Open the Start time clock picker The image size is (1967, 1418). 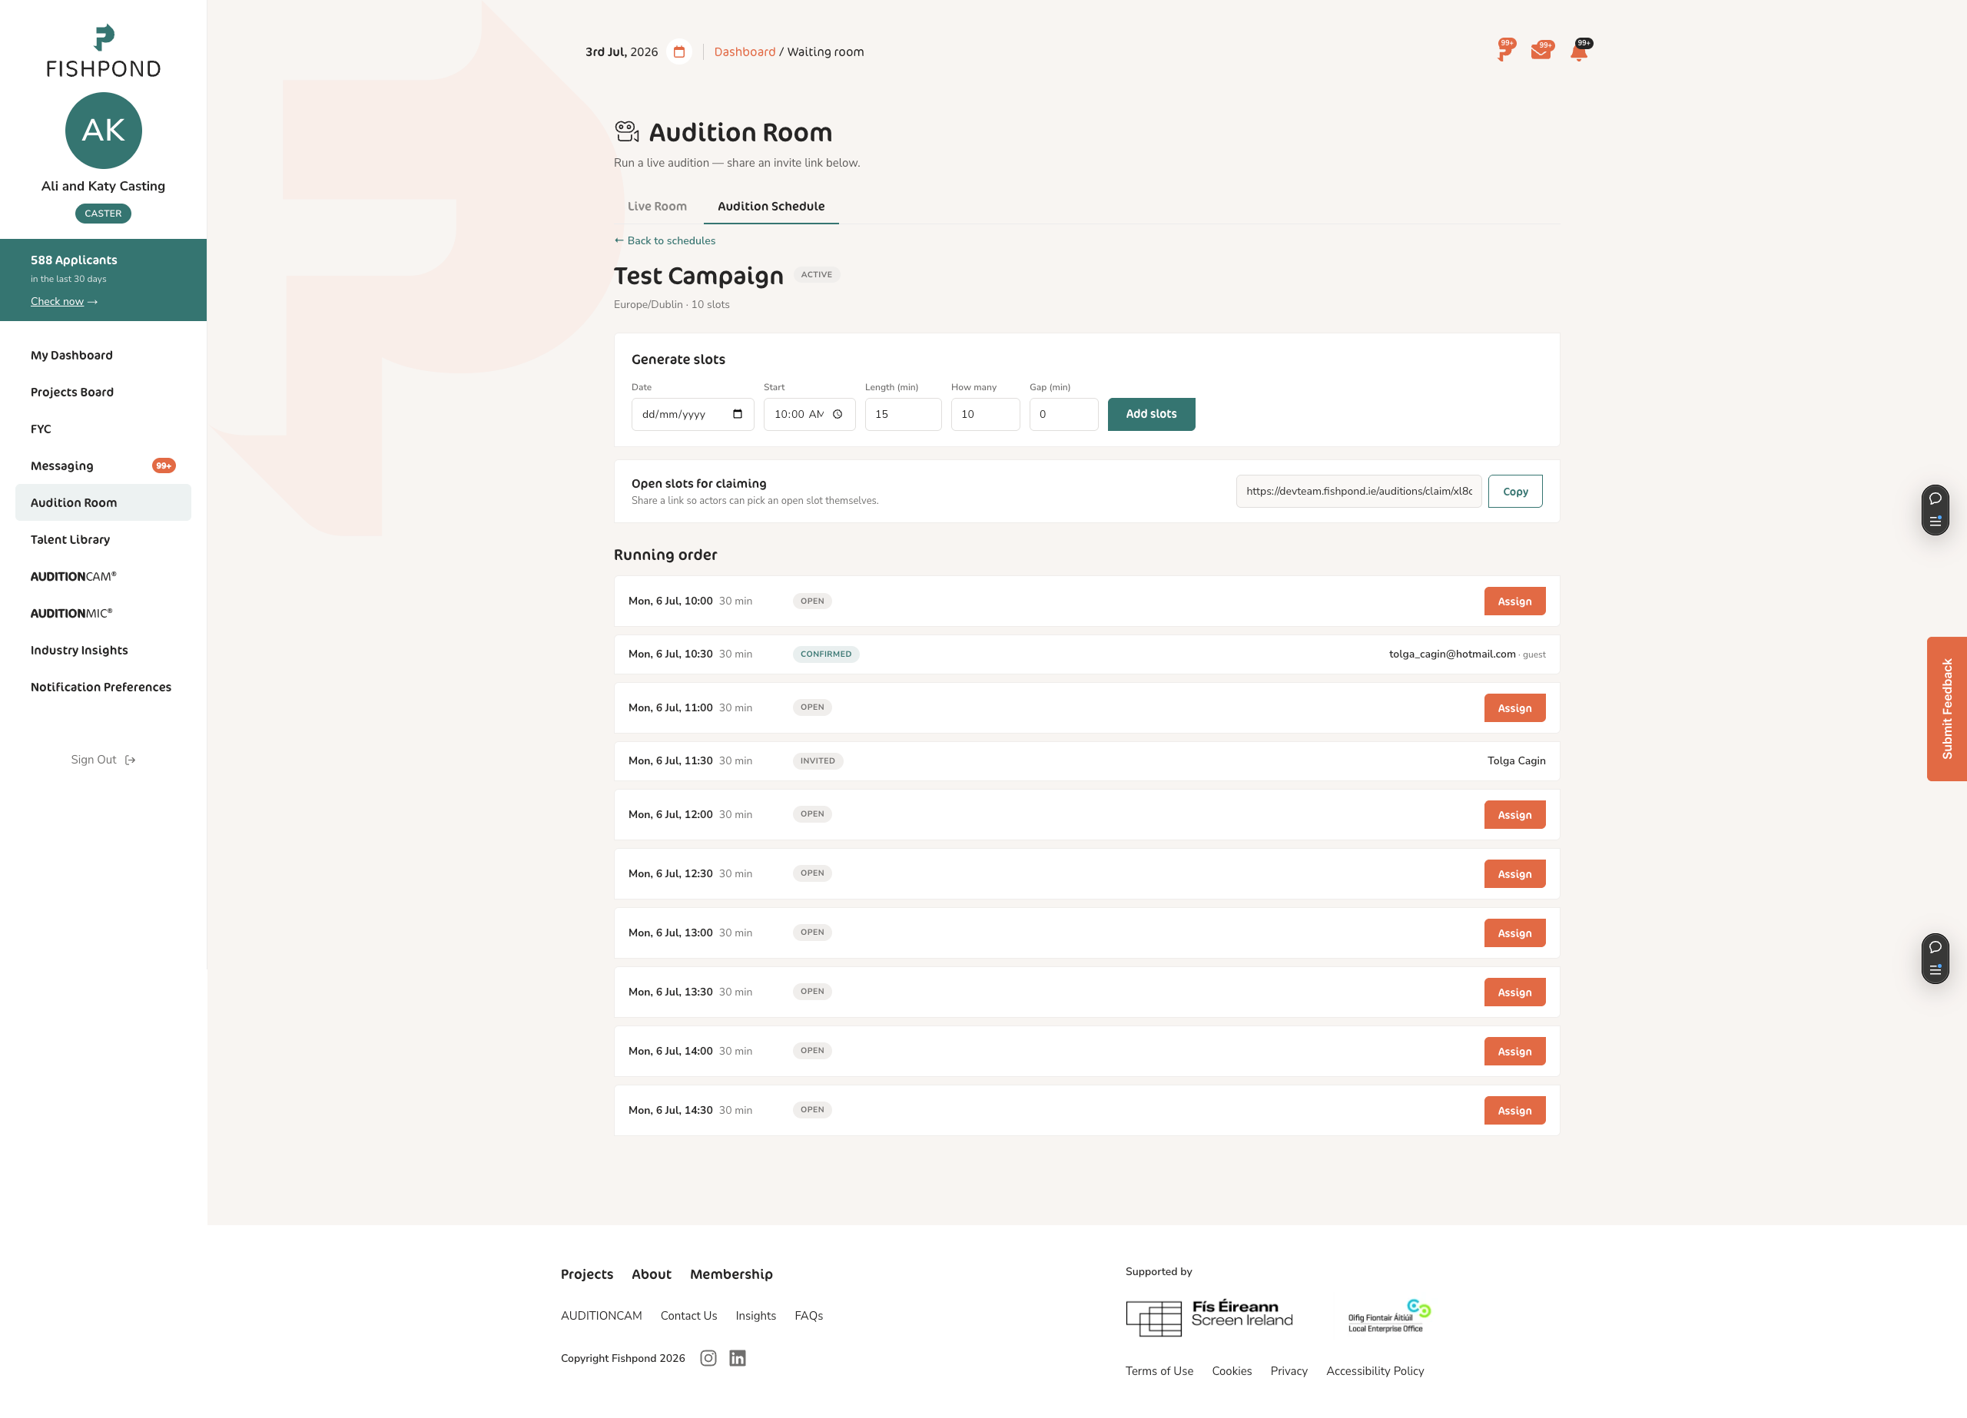coord(838,415)
